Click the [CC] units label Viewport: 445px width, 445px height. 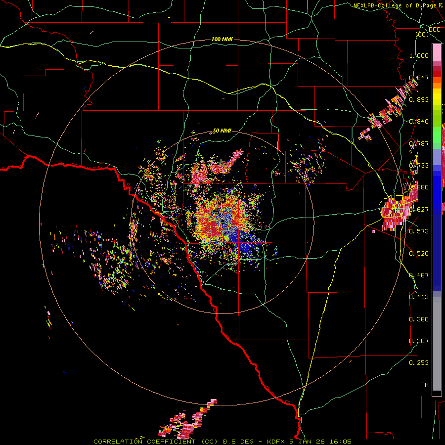(422, 34)
